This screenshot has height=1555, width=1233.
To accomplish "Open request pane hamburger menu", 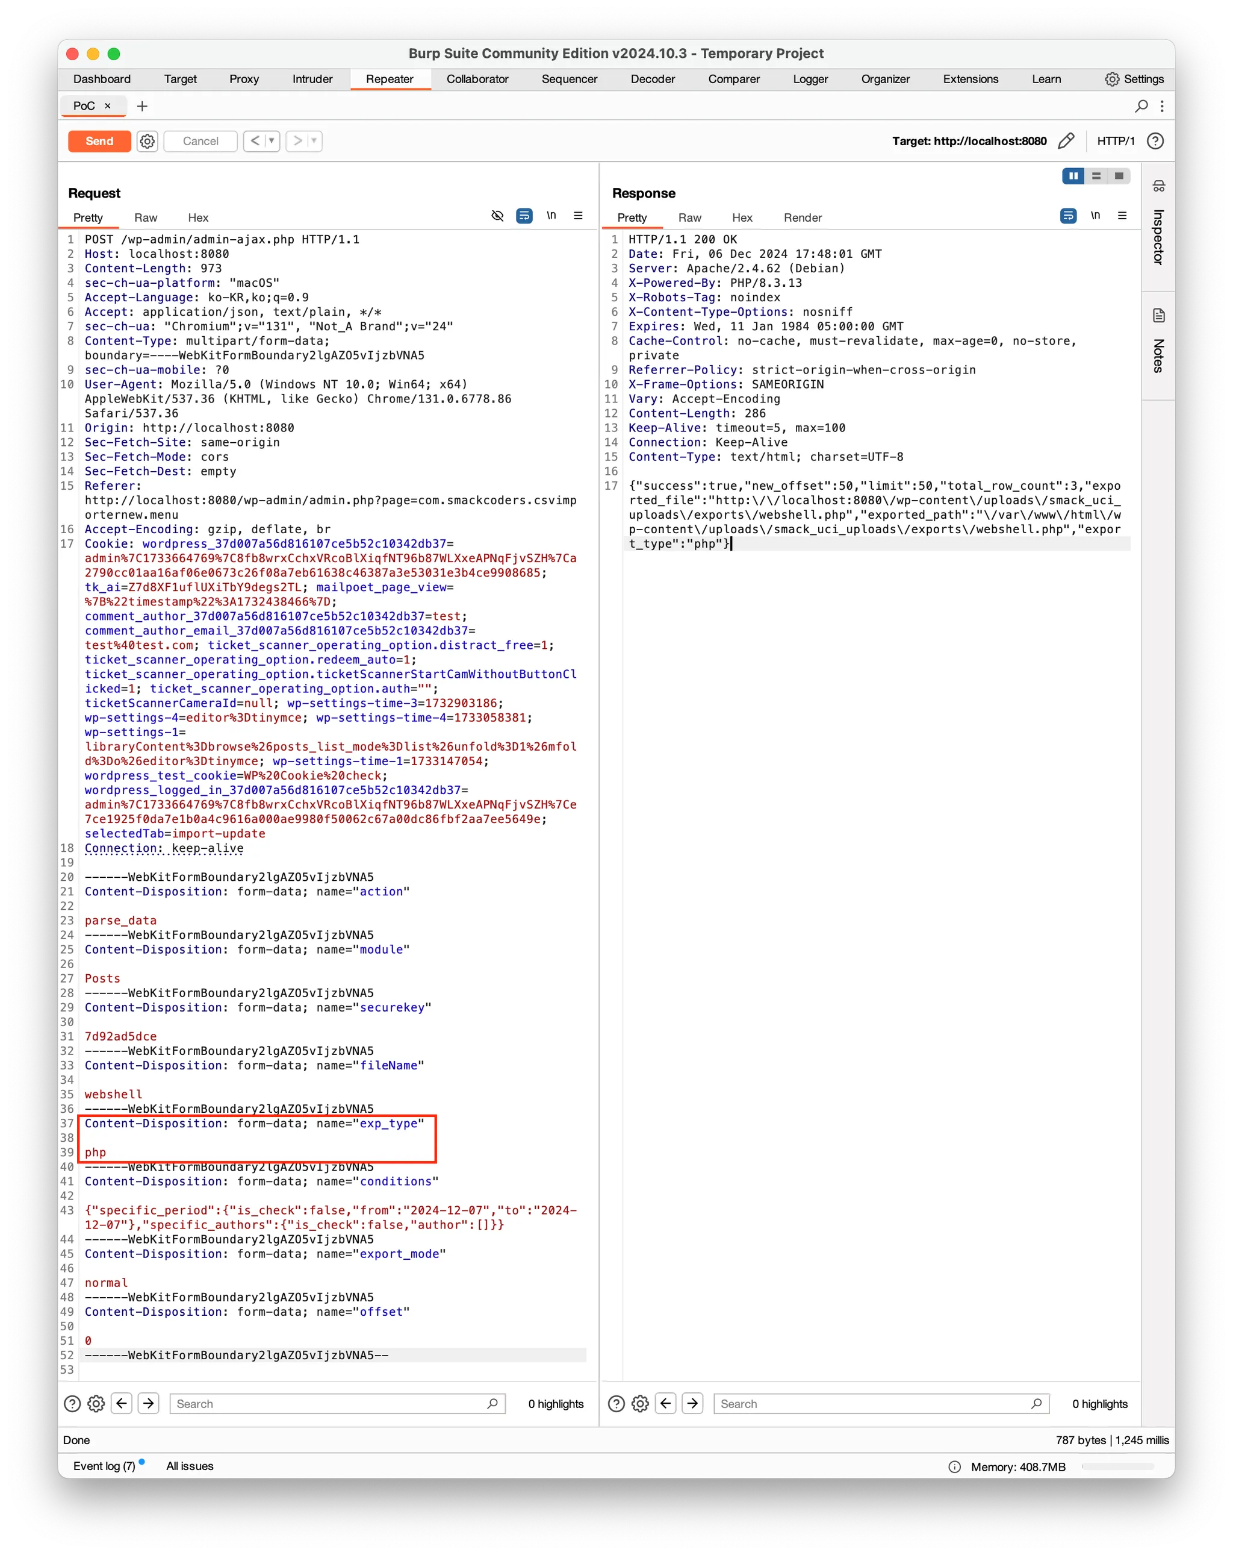I will pyautogui.click(x=578, y=216).
